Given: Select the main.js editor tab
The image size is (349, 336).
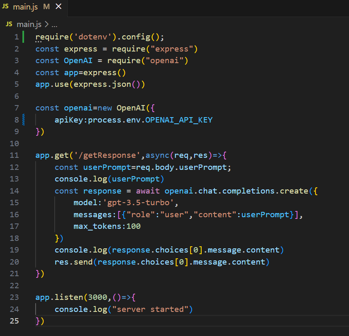Looking at the screenshot, I should pos(25,7).
